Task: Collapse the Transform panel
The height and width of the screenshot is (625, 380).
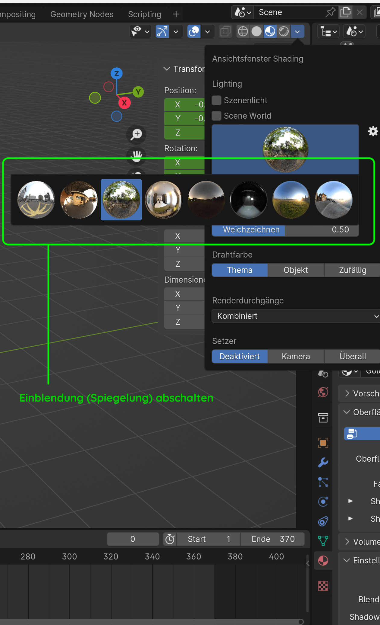Action: [x=167, y=69]
